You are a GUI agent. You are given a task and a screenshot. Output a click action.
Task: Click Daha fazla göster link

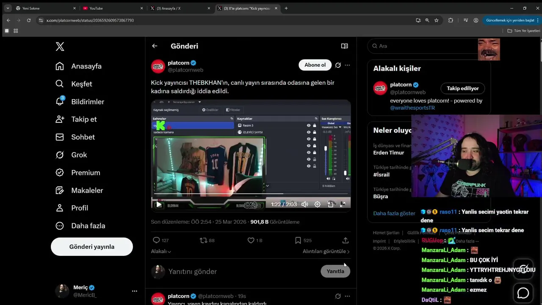coord(394,213)
